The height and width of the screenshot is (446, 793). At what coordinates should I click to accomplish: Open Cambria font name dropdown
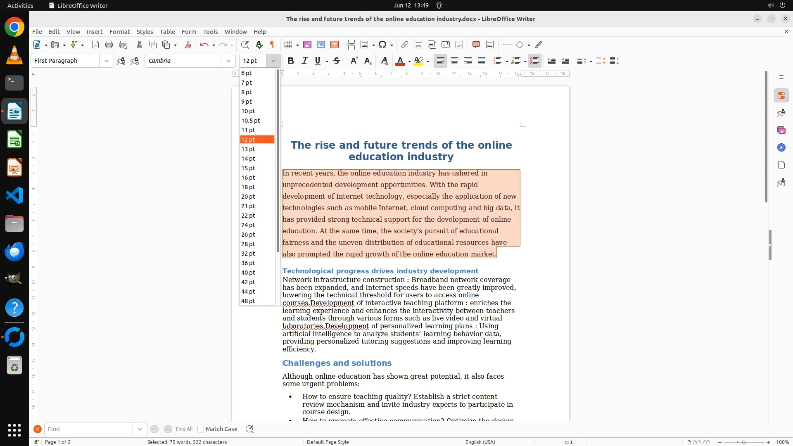[228, 61]
